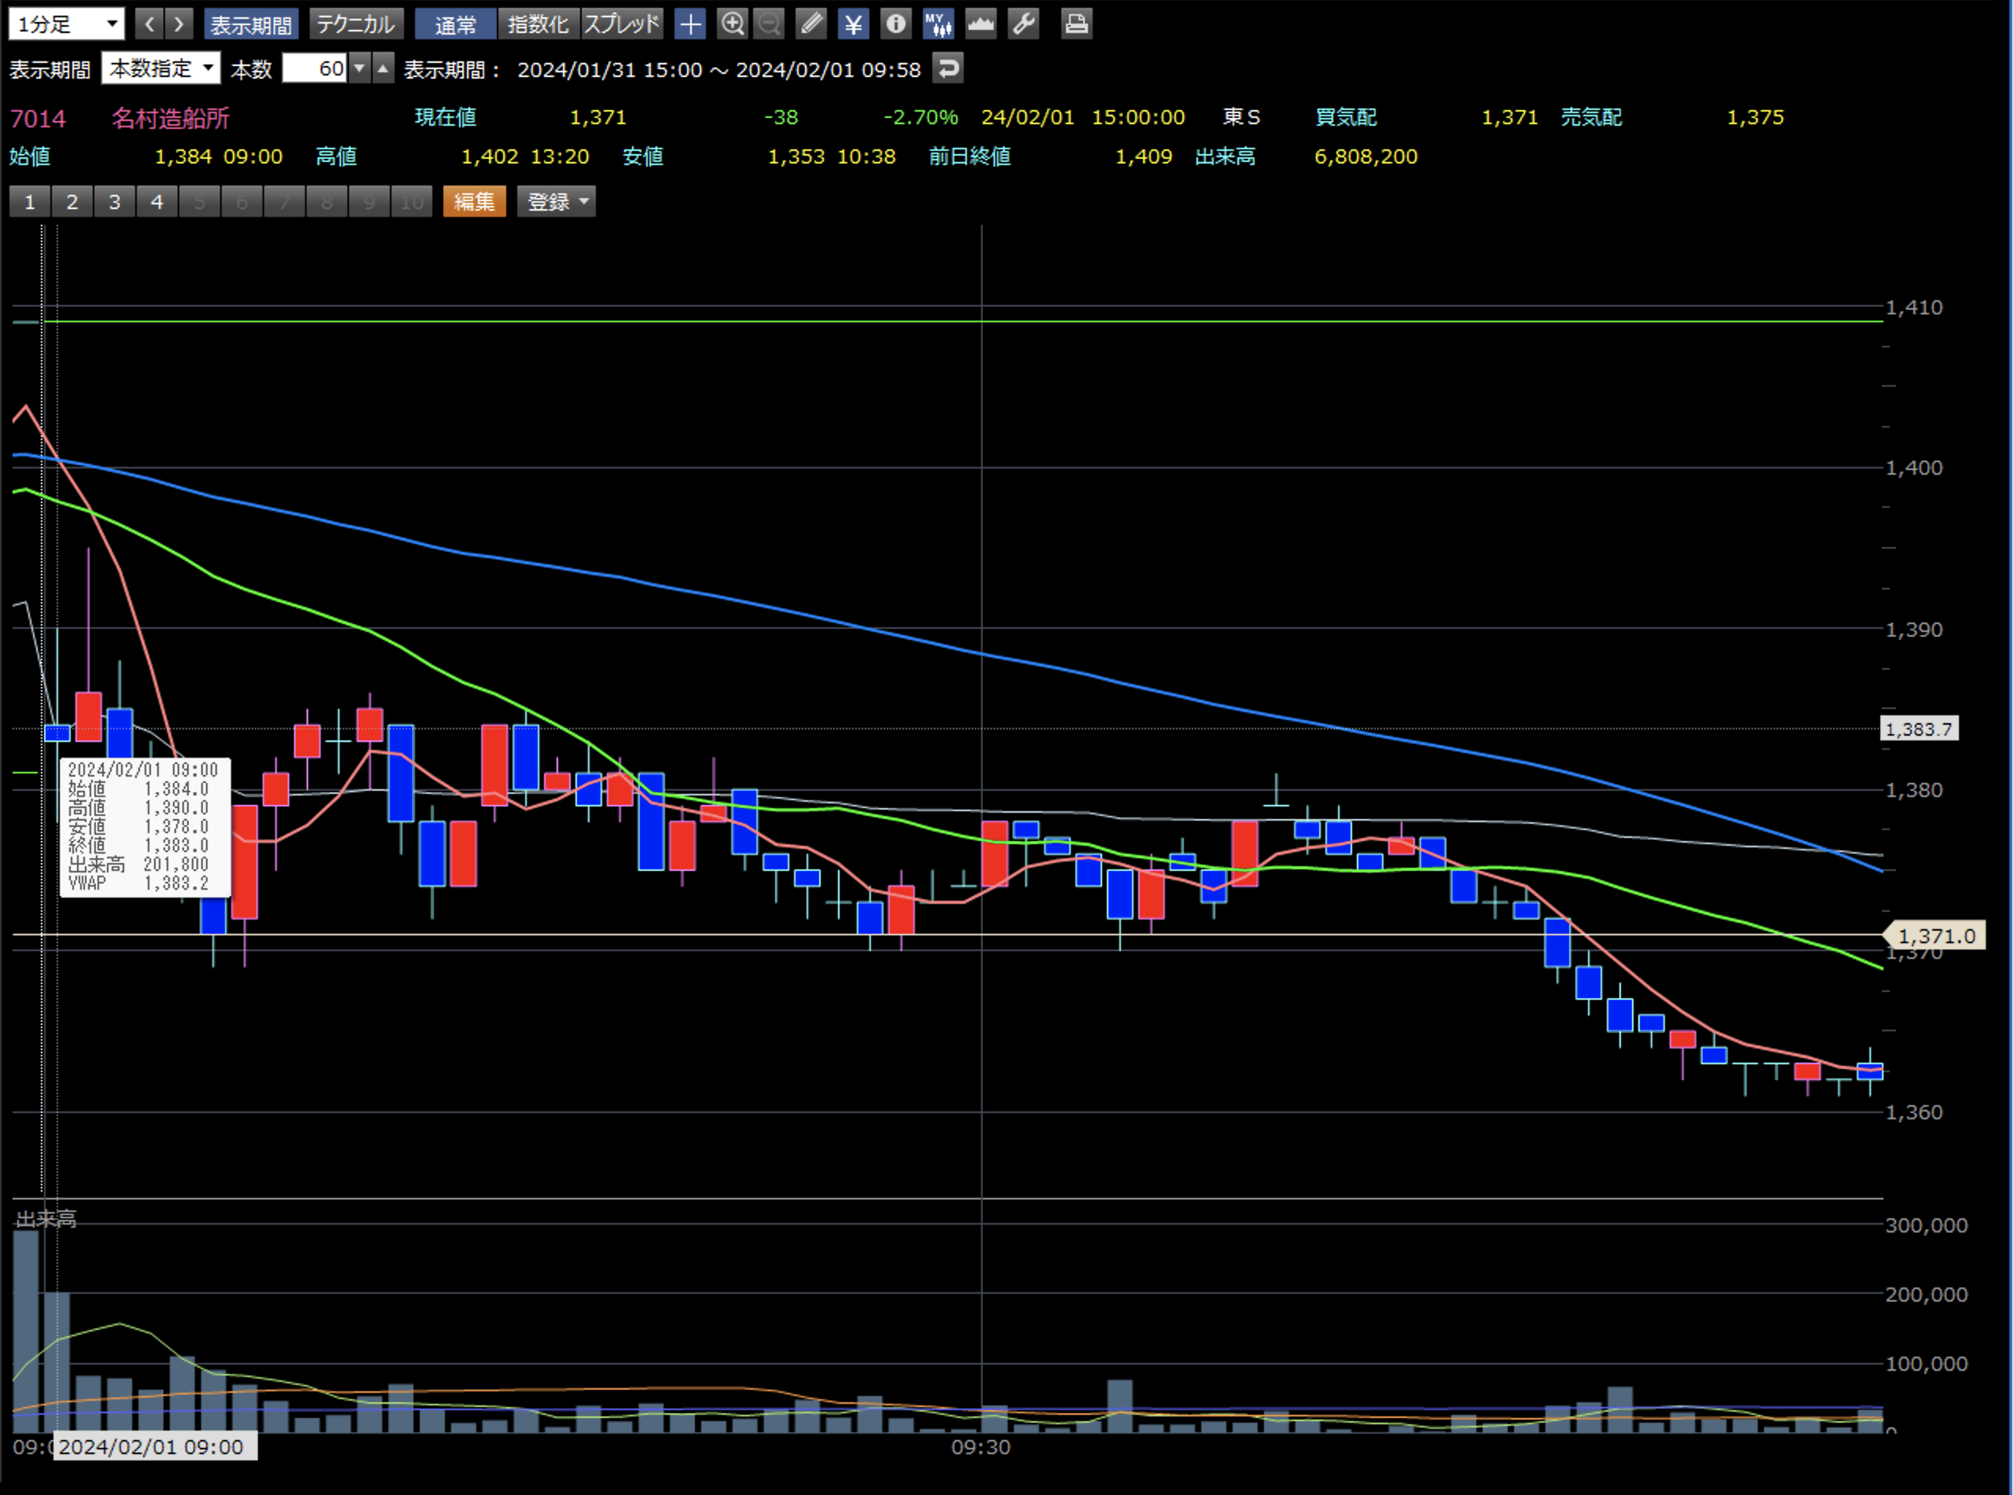Expand the 登録 register dropdown

pyautogui.click(x=557, y=202)
